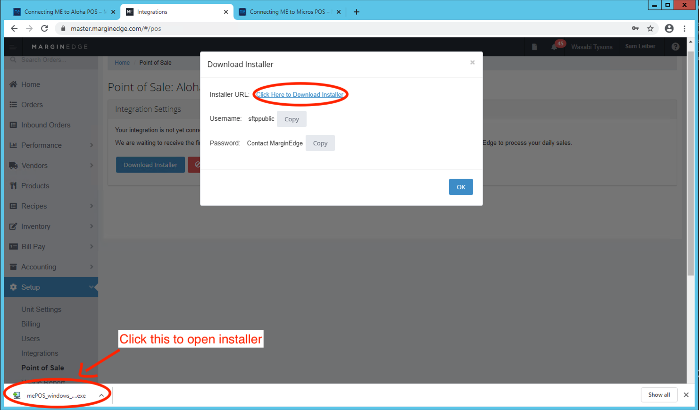The width and height of the screenshot is (699, 410).
Task: Reload the page with refresh icon
Action: coord(44,28)
